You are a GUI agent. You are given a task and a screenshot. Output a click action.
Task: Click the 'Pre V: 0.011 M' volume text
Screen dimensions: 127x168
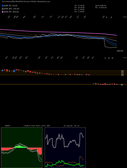click(101, 8)
